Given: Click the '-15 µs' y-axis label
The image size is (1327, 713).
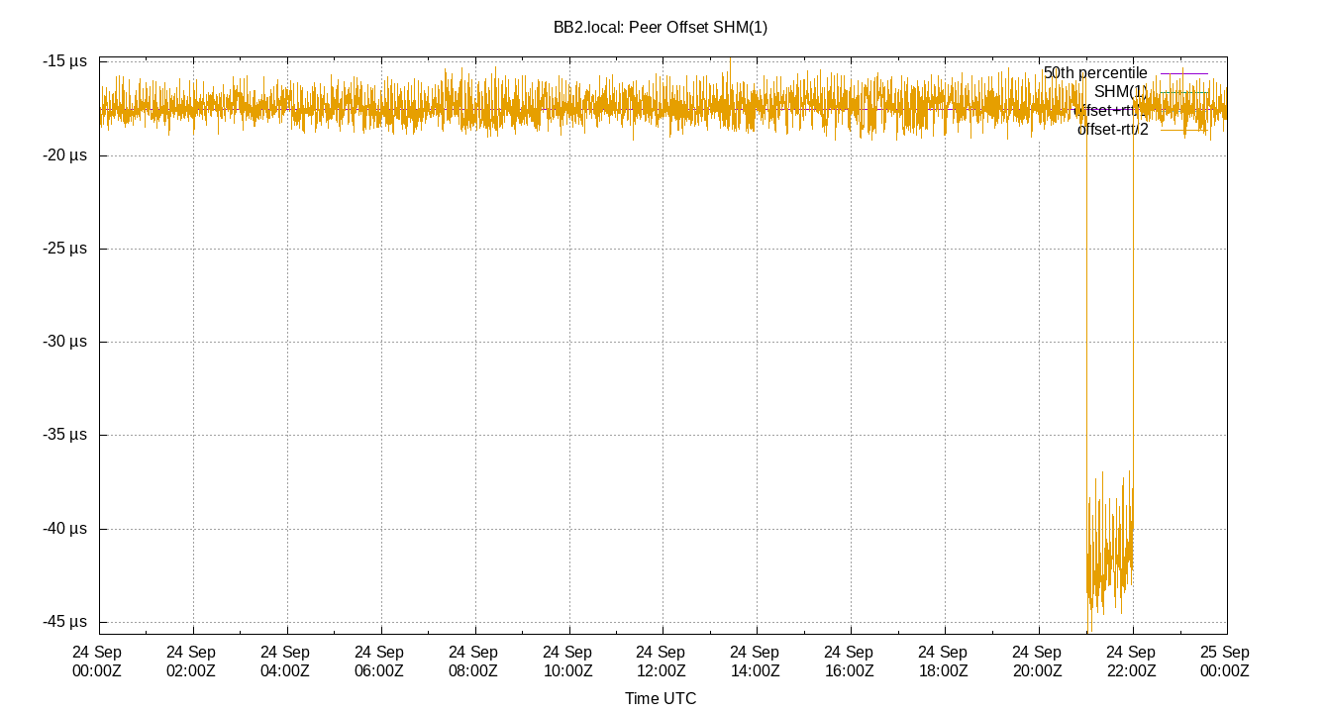Looking at the screenshot, I should (65, 61).
